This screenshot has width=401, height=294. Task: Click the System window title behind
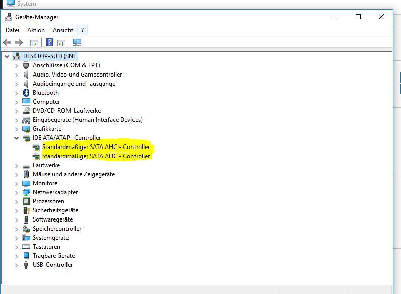click(27, 4)
